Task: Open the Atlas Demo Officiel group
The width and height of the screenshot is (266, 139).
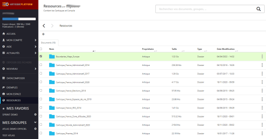Action: (14, 129)
